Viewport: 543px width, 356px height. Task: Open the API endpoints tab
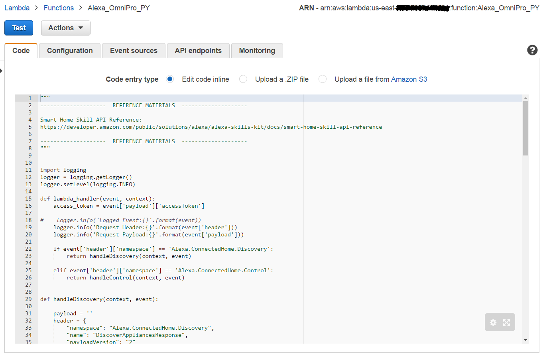(198, 51)
